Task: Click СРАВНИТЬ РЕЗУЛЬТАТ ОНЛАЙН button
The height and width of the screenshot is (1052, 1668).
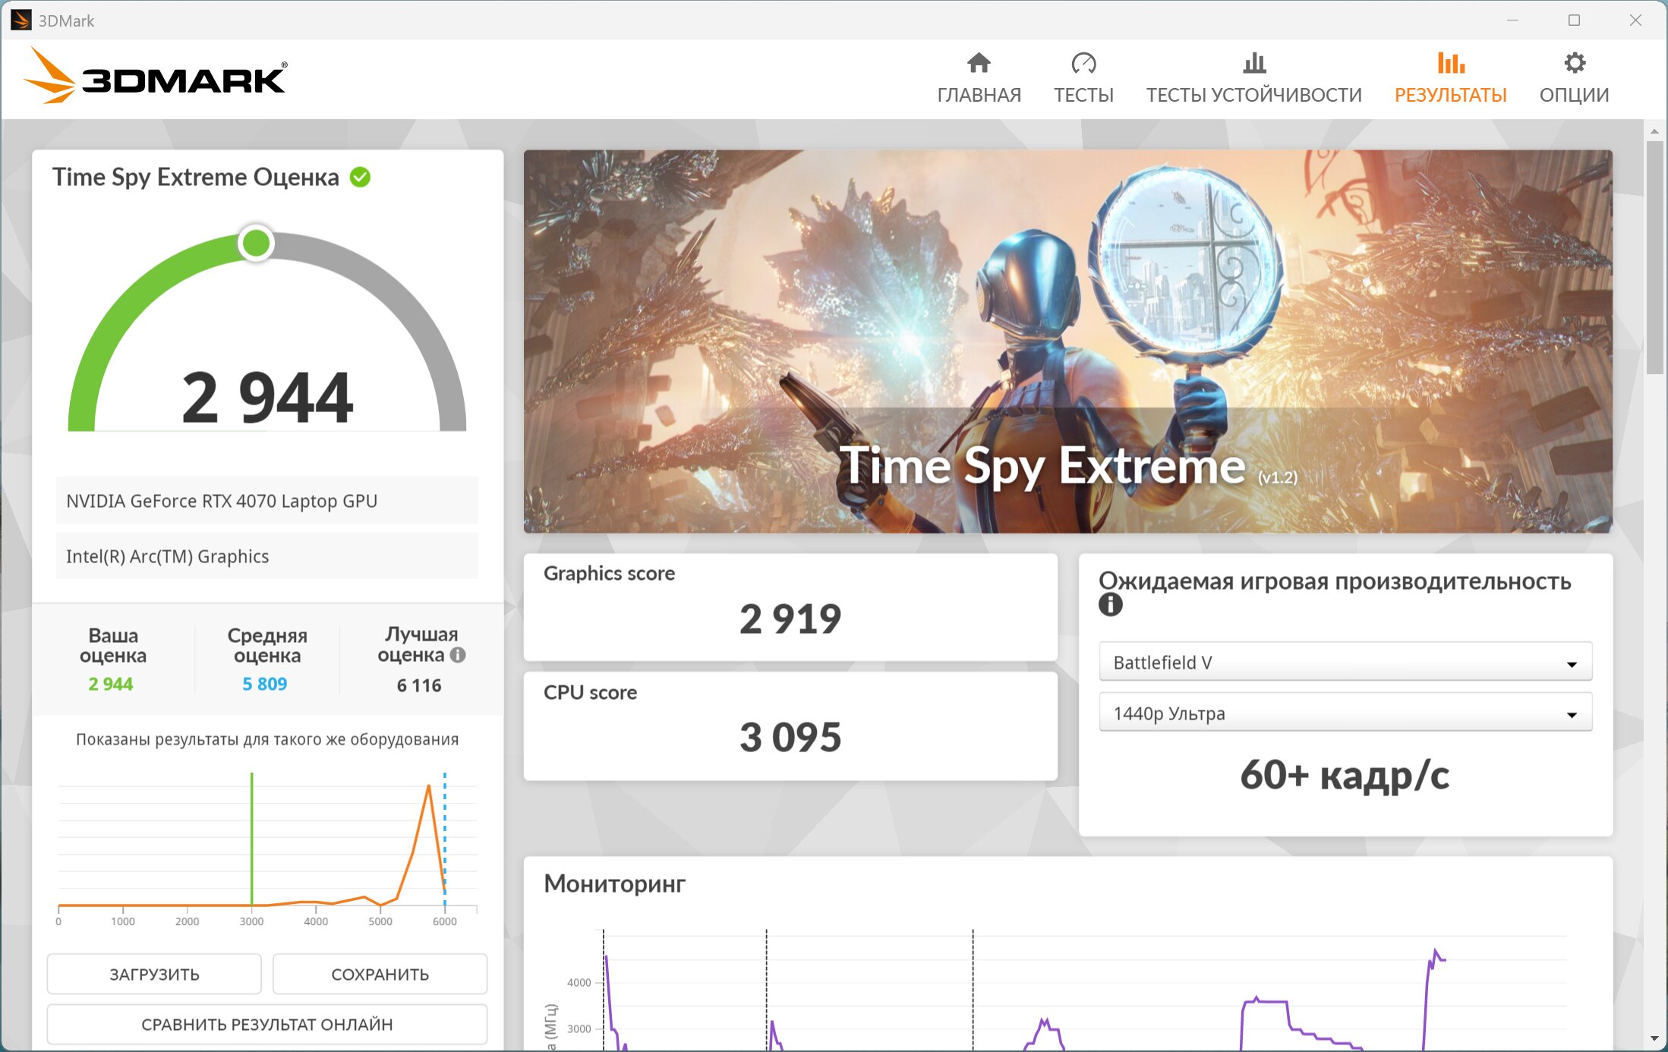Action: click(x=266, y=1024)
